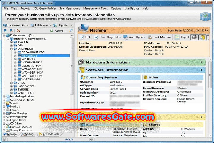The image size is (214, 143).
Task: Collapse the yellow section above Shares
Action: pyautogui.click(x=202, y=117)
